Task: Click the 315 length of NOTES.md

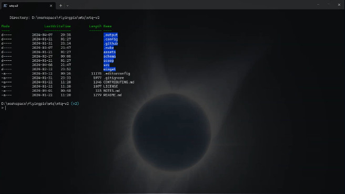Action: point(98,91)
